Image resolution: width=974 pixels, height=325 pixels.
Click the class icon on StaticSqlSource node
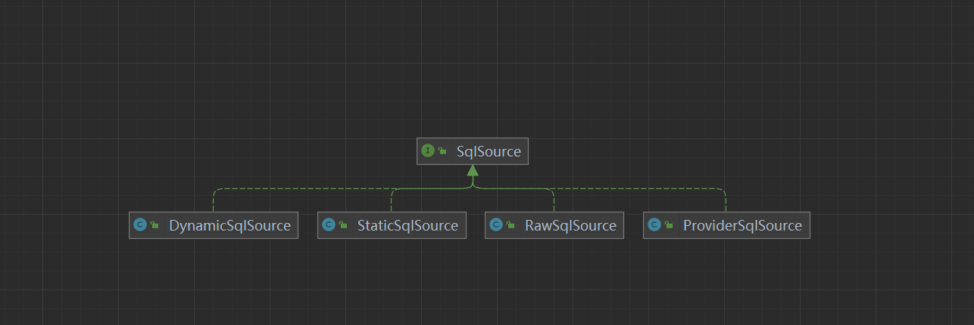tap(328, 225)
